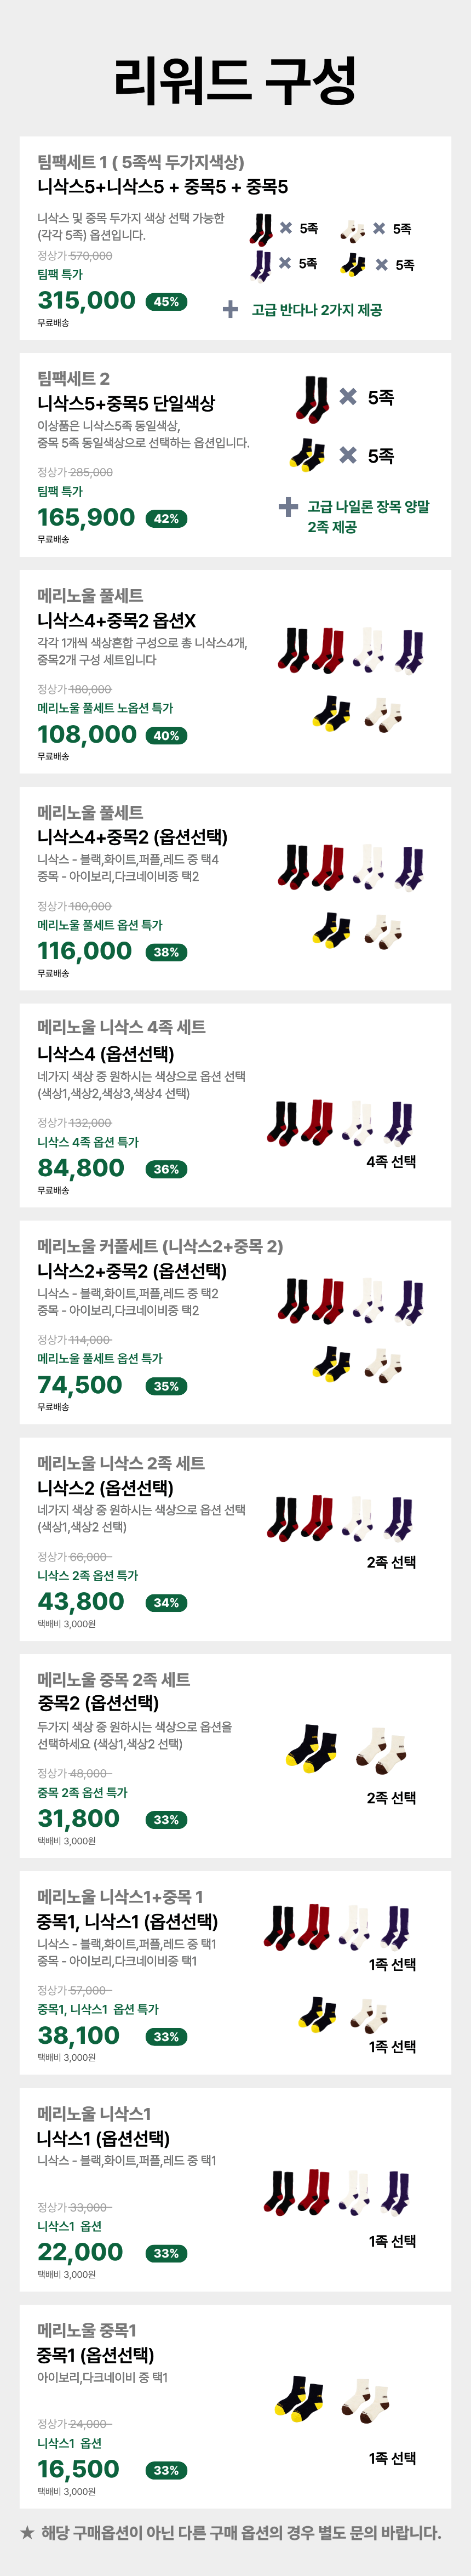This screenshot has height=2576, width=471.
Task: Click the 108,000 price text
Action: 86,734
